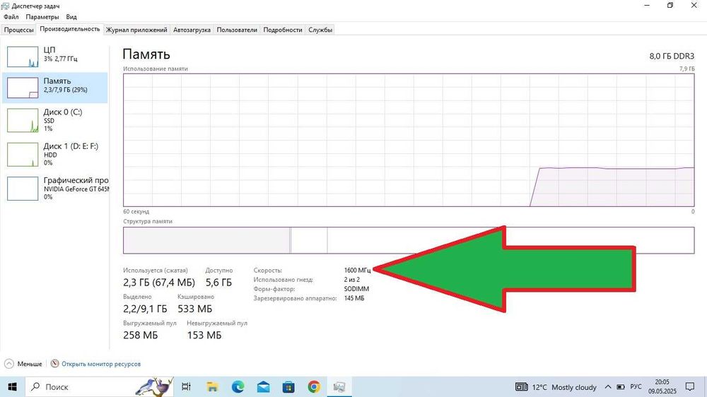This screenshot has height=397, width=707.
Task: Click the '2,3 ГБ (67,4 МБ)' in-use value
Action: point(159,283)
